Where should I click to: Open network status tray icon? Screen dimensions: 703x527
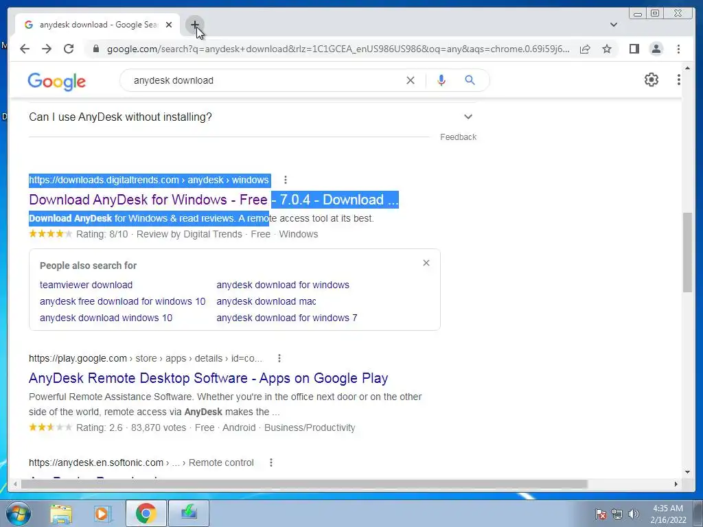[x=617, y=514]
